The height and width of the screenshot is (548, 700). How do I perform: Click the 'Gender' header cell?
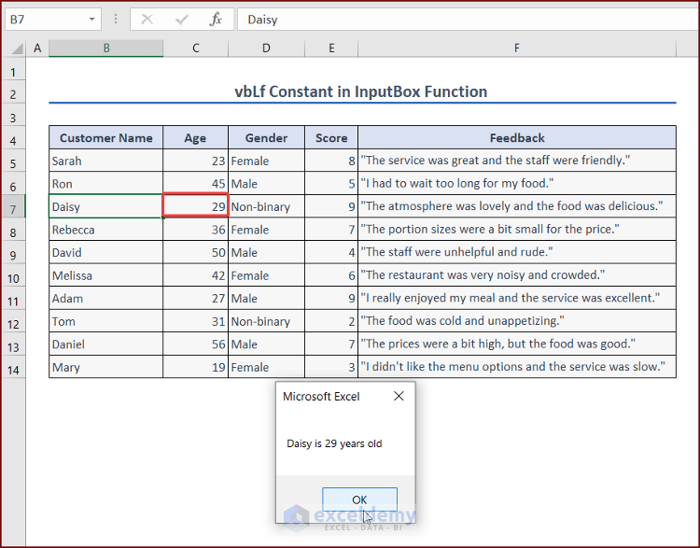pos(267,137)
